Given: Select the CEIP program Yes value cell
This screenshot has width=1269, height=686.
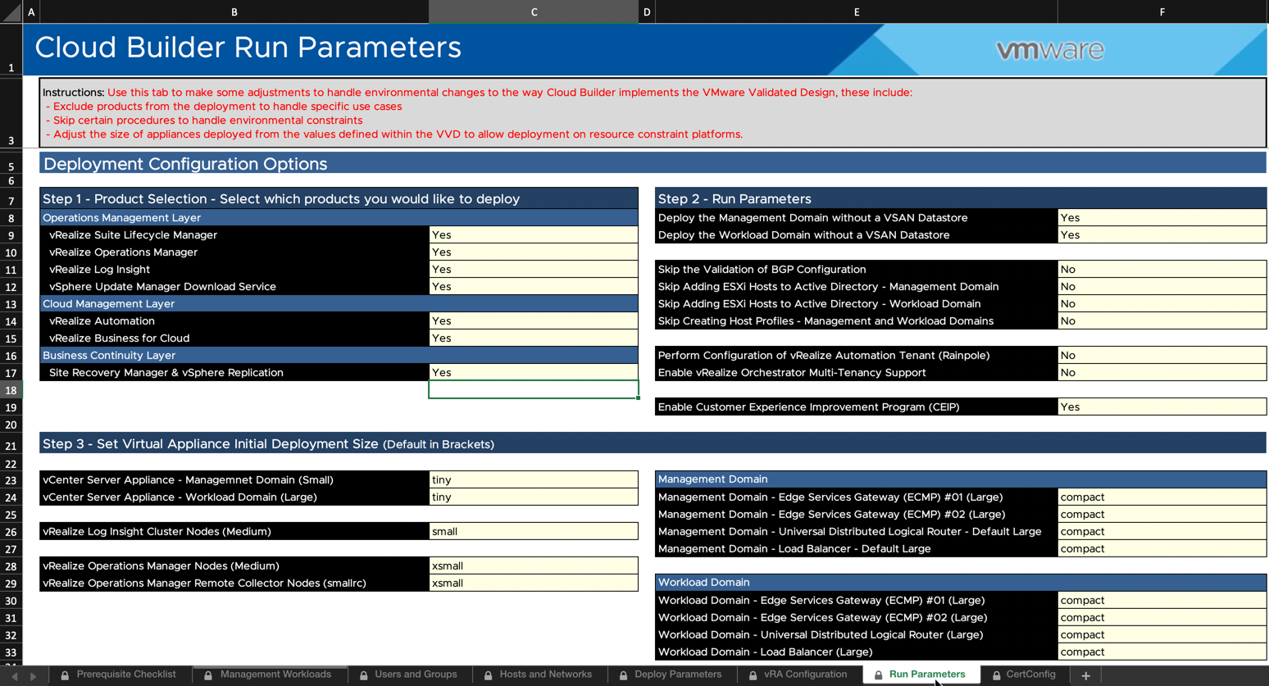Looking at the screenshot, I should pyautogui.click(x=1161, y=407).
